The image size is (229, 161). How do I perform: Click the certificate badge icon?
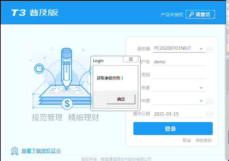(x=15, y=151)
